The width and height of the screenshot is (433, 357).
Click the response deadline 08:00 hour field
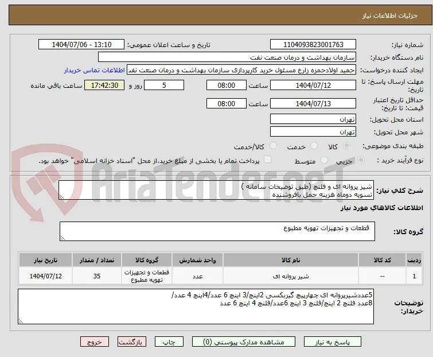226,85
